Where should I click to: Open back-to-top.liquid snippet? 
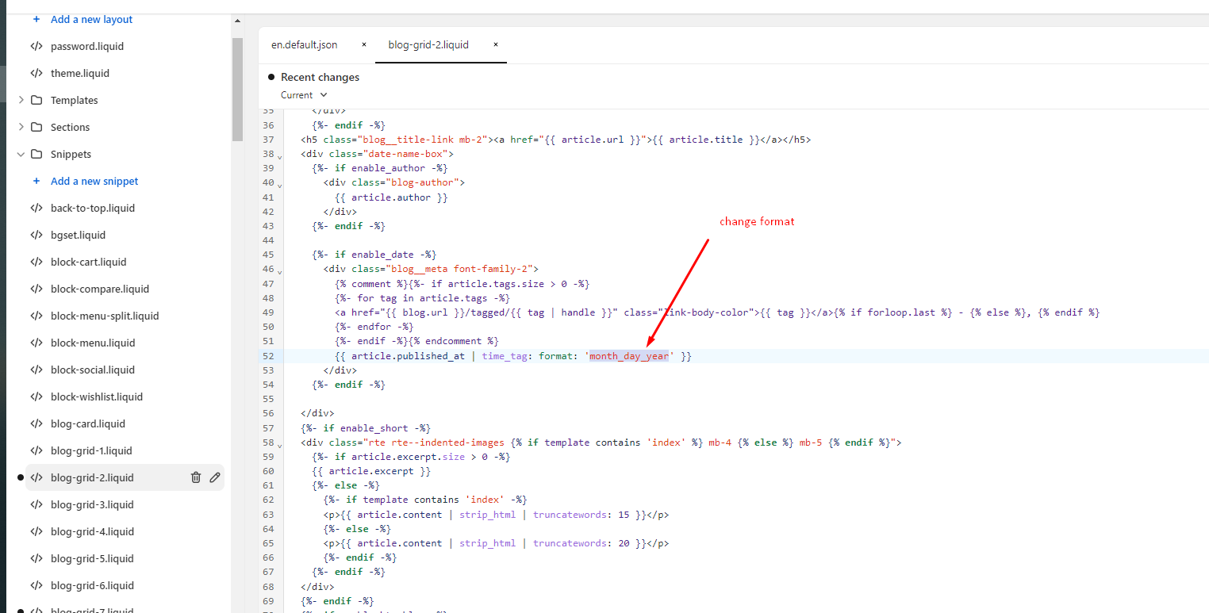coord(93,208)
